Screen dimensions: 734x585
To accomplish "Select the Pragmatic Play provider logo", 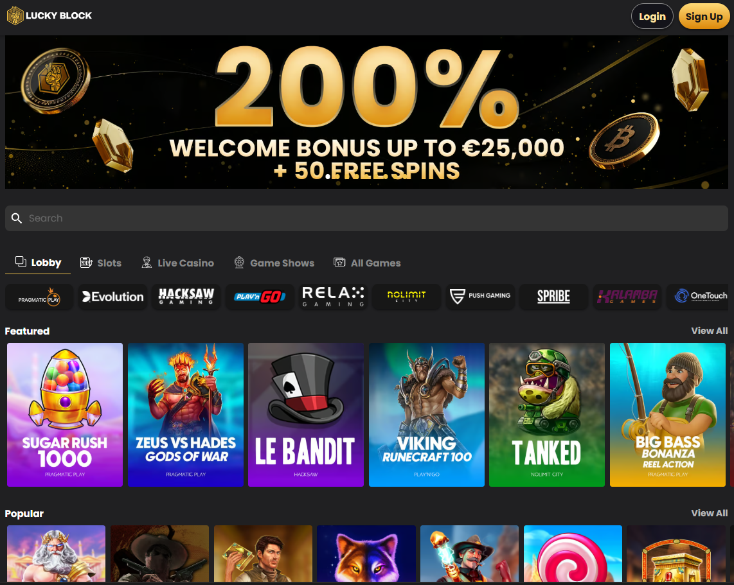I will point(39,297).
